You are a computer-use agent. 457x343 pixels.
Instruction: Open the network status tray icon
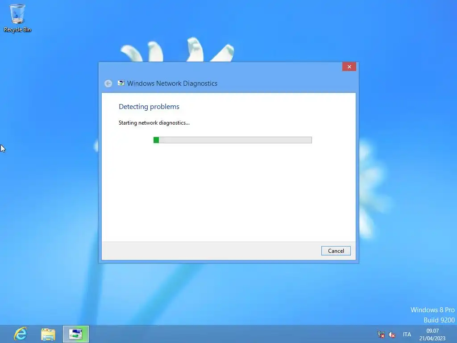pyautogui.click(x=381, y=334)
